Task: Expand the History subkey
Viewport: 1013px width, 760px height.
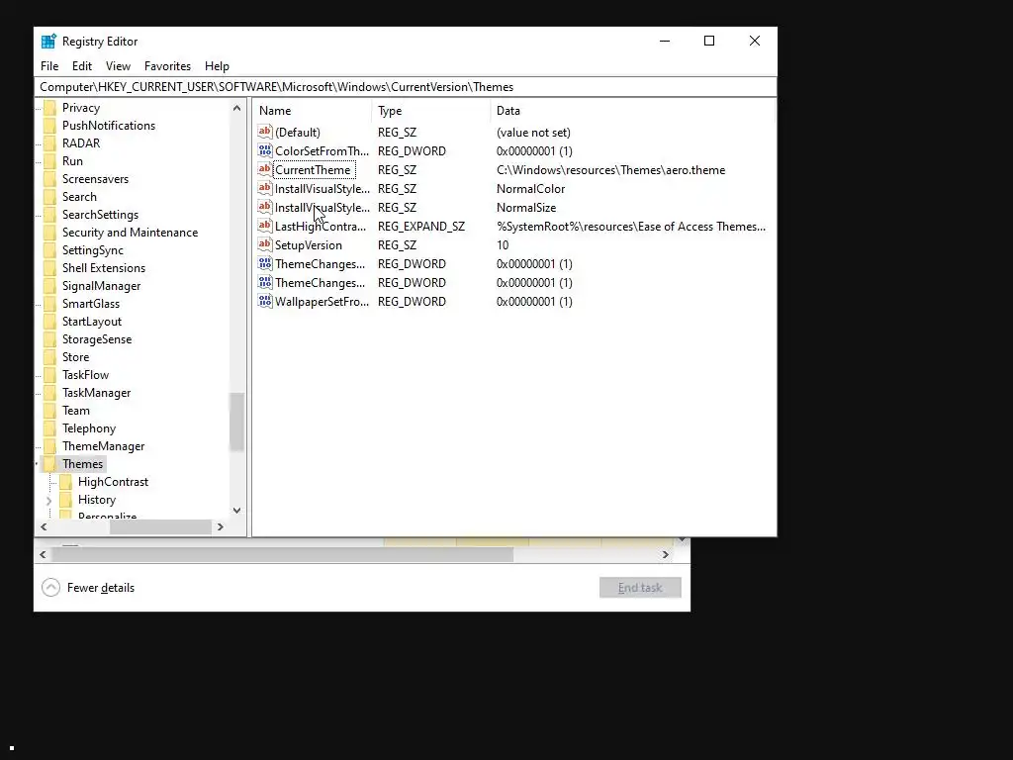Action: pyautogui.click(x=49, y=500)
